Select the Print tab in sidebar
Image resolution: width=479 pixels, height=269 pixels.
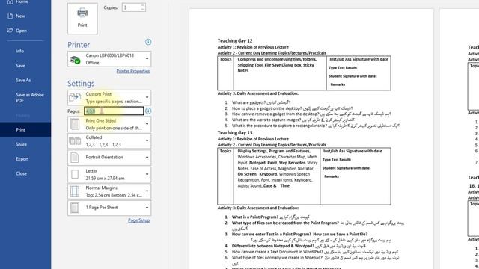pos(25,129)
